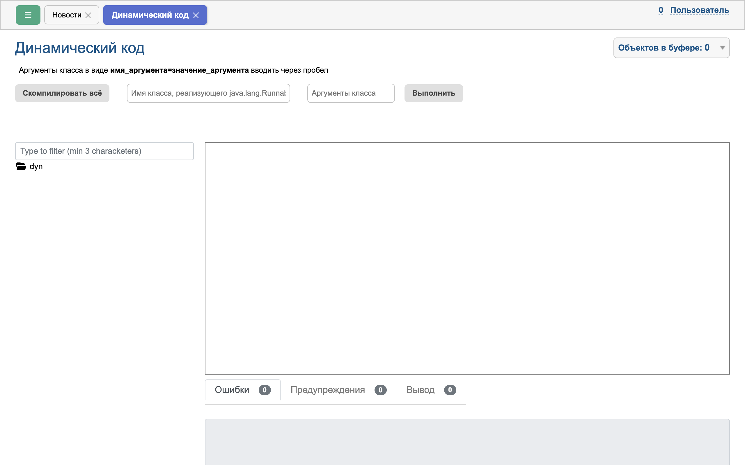The height and width of the screenshot is (465, 745).
Task: Click the dyn folder icon
Action: (21, 166)
